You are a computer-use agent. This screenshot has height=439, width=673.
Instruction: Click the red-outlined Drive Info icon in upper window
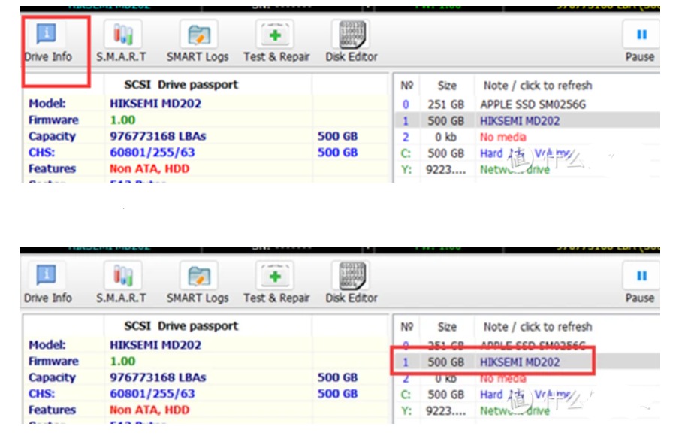[47, 41]
